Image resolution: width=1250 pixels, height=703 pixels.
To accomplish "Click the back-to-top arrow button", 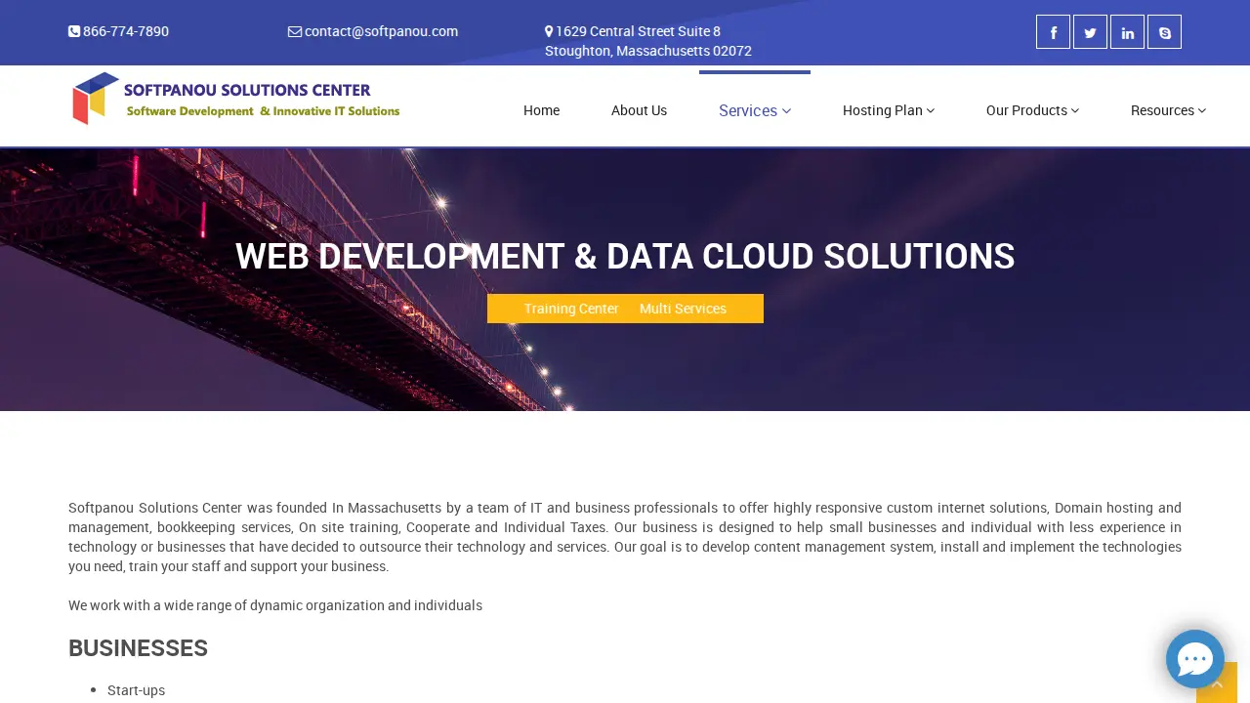I will [1217, 682].
